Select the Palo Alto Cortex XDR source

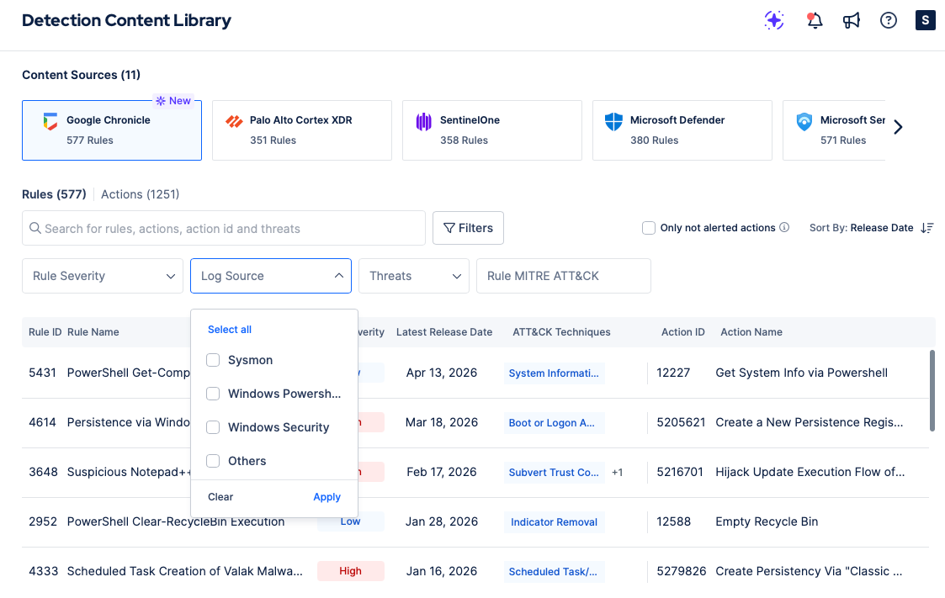tap(302, 130)
